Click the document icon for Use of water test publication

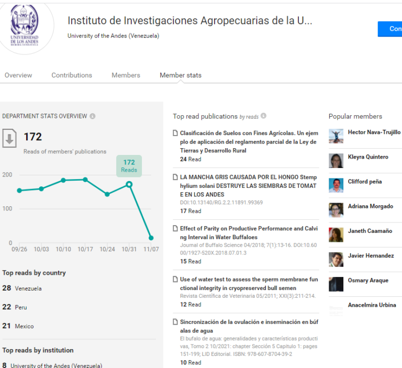[175, 279]
